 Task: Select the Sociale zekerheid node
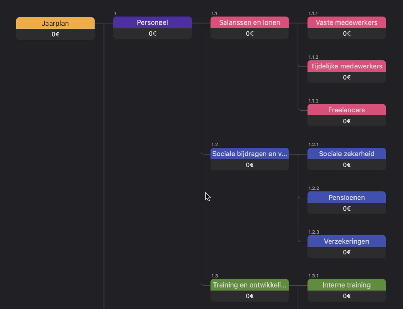coord(346,154)
